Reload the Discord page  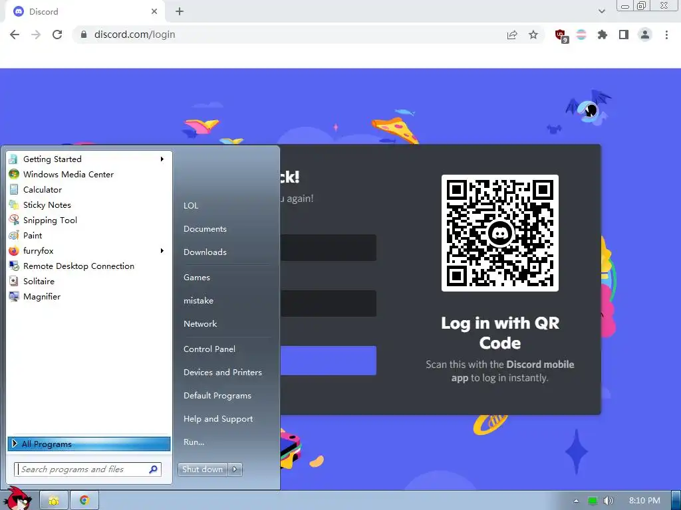(x=57, y=35)
